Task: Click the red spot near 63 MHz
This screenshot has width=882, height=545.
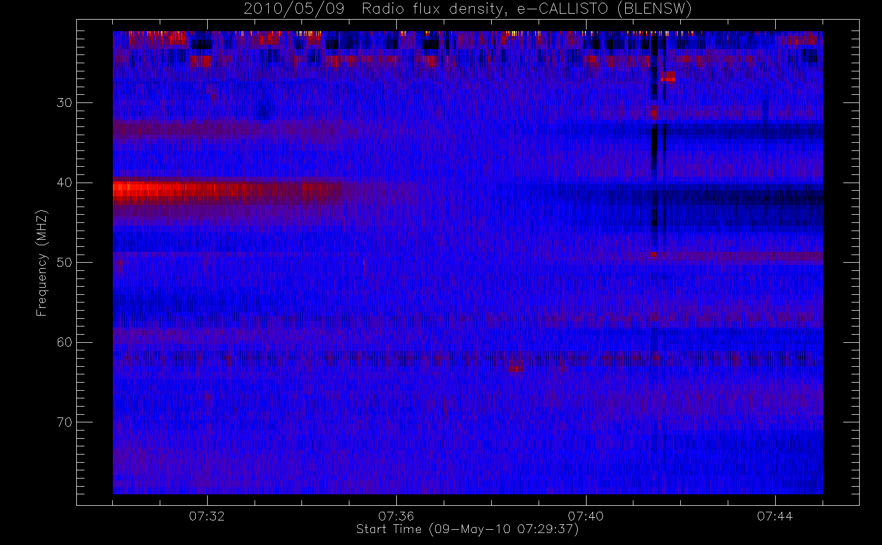Action: (516, 366)
